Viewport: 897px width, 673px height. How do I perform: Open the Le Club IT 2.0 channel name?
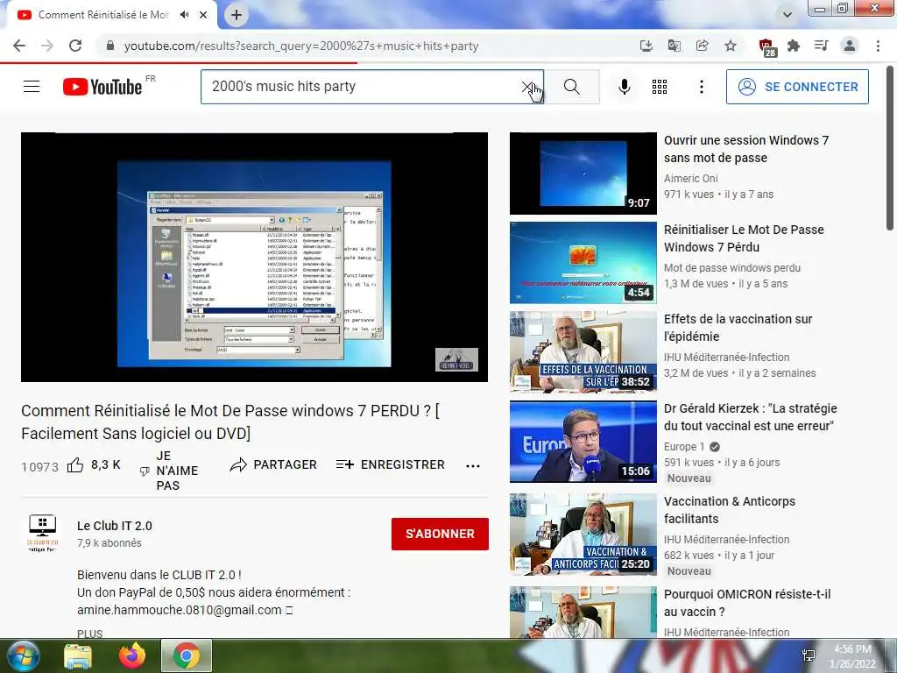coord(115,526)
